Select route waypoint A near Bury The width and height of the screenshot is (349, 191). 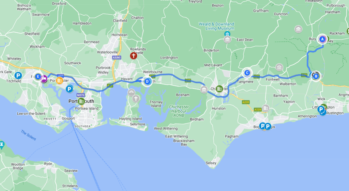click(322, 39)
